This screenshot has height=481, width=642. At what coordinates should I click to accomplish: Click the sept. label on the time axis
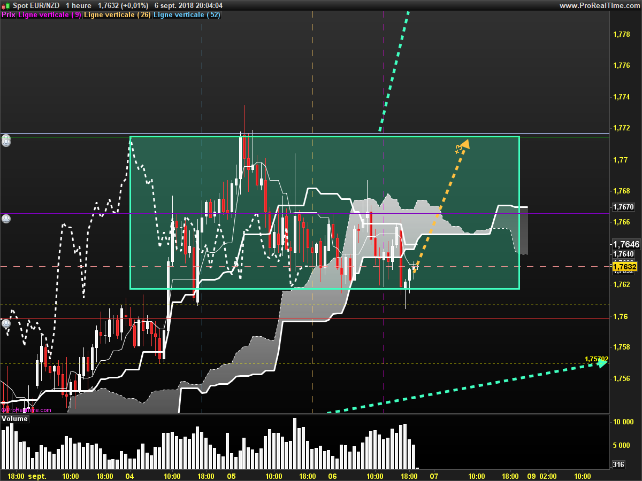pyautogui.click(x=37, y=476)
